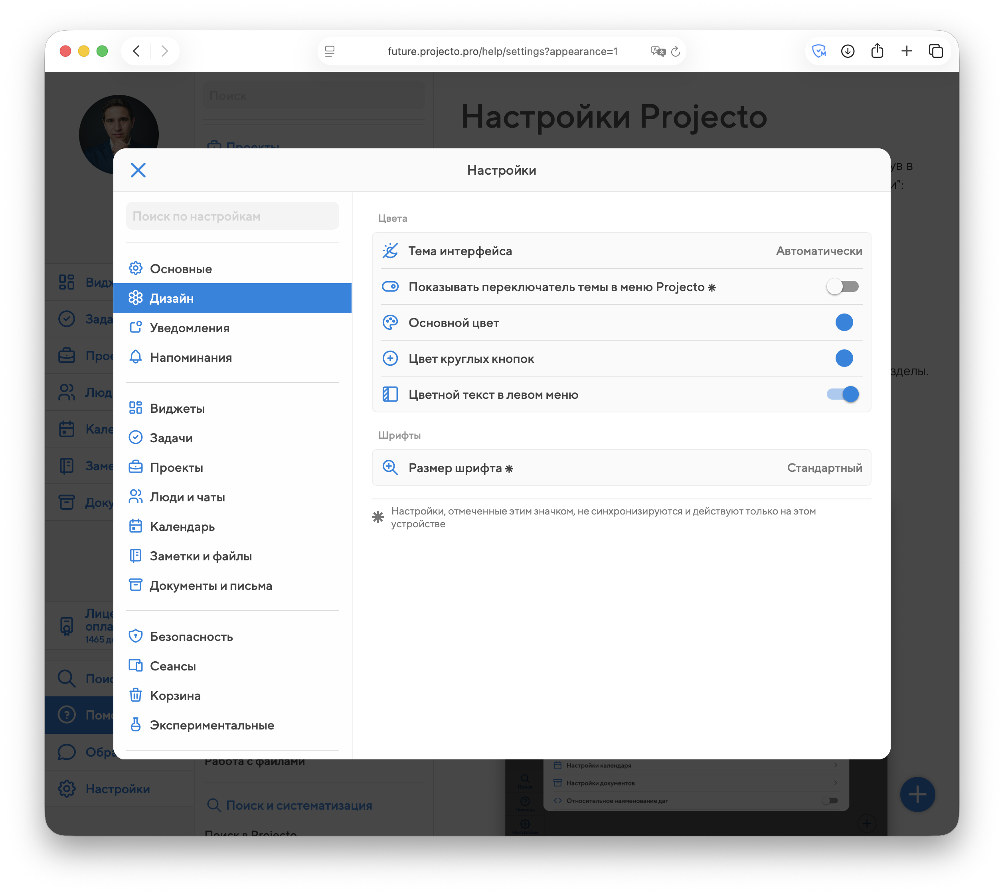Open Экспериментальные settings section

(211, 725)
